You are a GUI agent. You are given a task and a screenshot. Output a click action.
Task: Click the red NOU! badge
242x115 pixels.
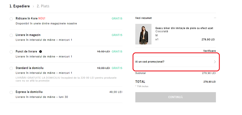[x=42, y=18]
